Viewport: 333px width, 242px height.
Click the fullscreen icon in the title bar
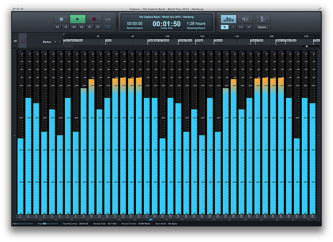tap(319, 9)
